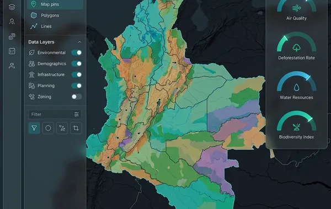Toggle the Planning layer switch
Screen dimensions: 331x209
(x=77, y=86)
